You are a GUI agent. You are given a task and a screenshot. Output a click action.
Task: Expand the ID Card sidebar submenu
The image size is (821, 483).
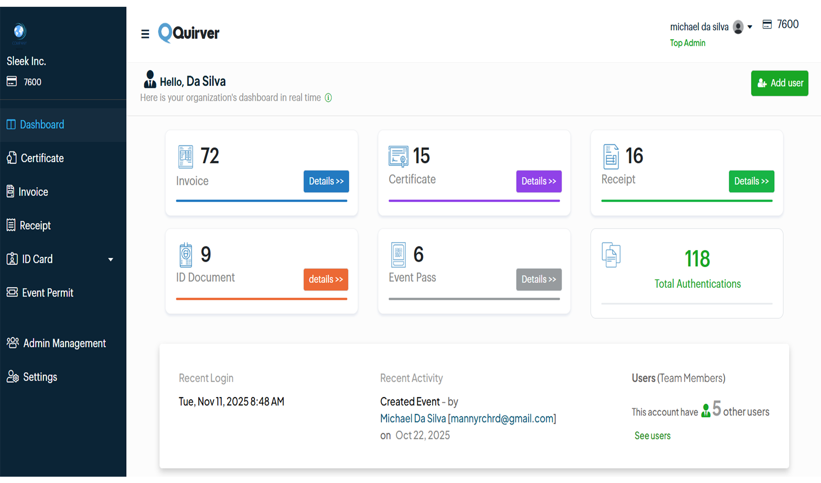111,259
